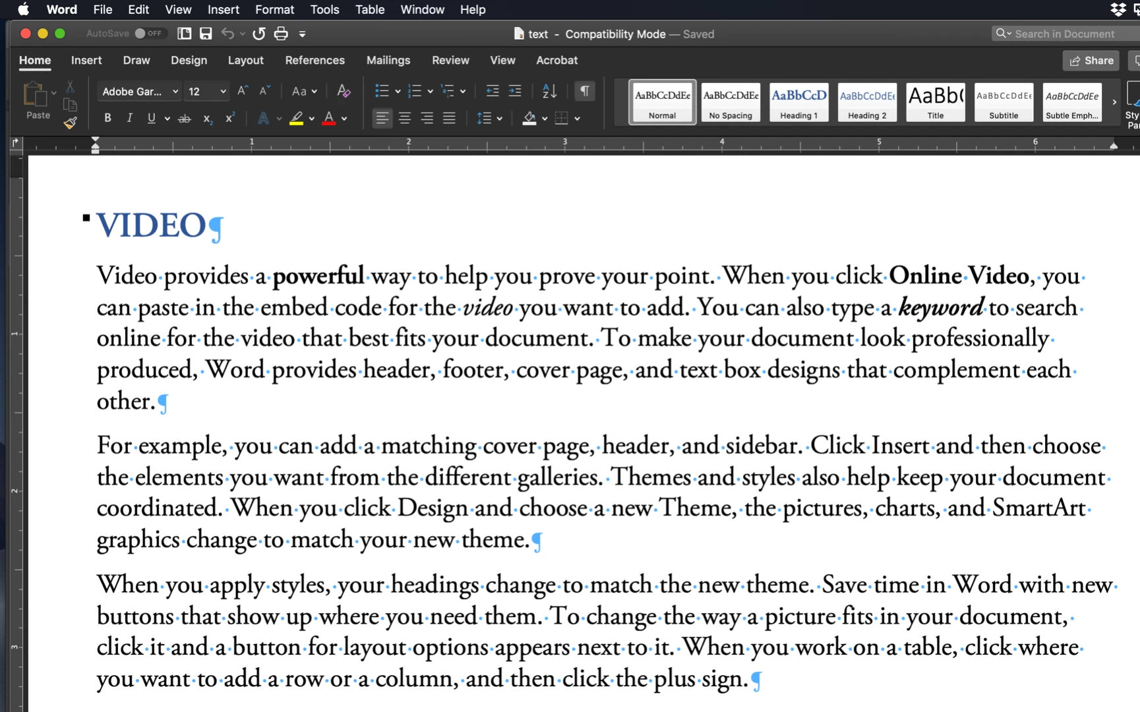Click the Copy icon

[x=70, y=105]
